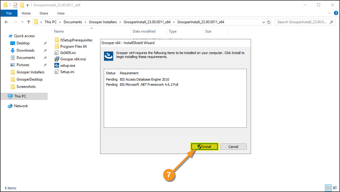Select the 0x0409.ini file
340x192 pixels.
(65, 53)
